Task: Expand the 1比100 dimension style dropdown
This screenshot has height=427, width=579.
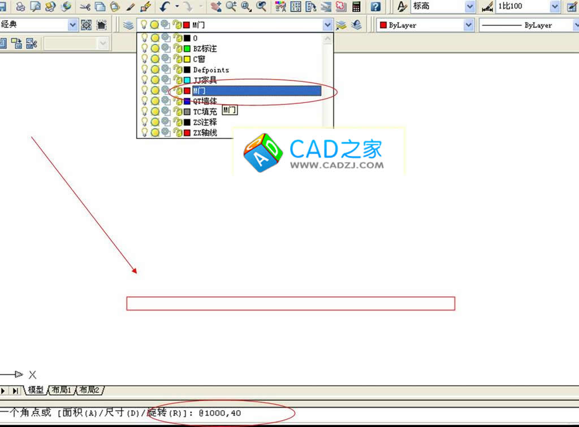Action: click(555, 6)
